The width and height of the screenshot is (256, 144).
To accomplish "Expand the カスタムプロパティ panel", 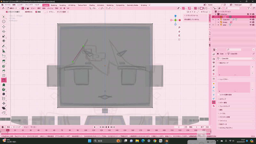I will click(x=218, y=128).
